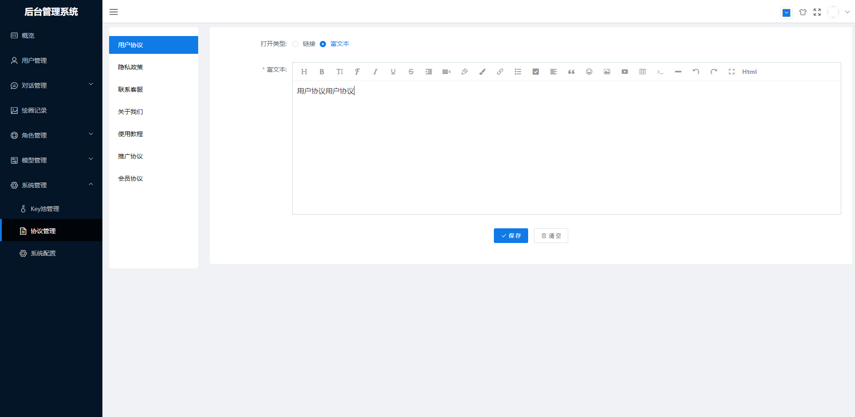Screen dimensions: 855x417
Task: Open the theme skin shirt icon
Action: click(802, 12)
